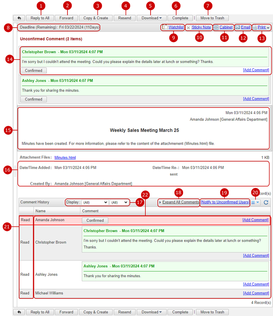
Task: Click the Watchlist bookmark icon
Action: (165, 27)
